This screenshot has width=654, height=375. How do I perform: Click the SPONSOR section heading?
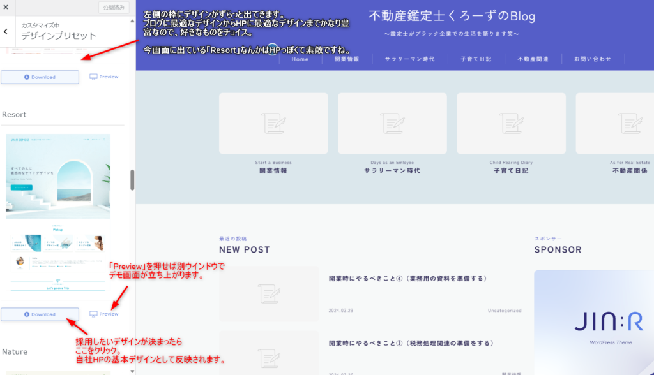tap(558, 249)
